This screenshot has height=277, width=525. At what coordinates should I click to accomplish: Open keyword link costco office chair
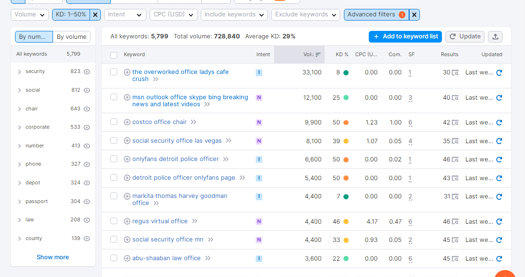click(x=160, y=122)
